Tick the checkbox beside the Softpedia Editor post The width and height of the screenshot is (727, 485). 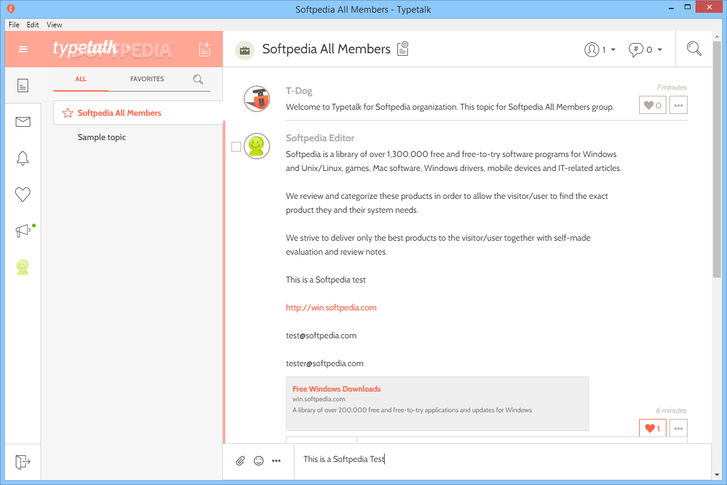(x=236, y=146)
